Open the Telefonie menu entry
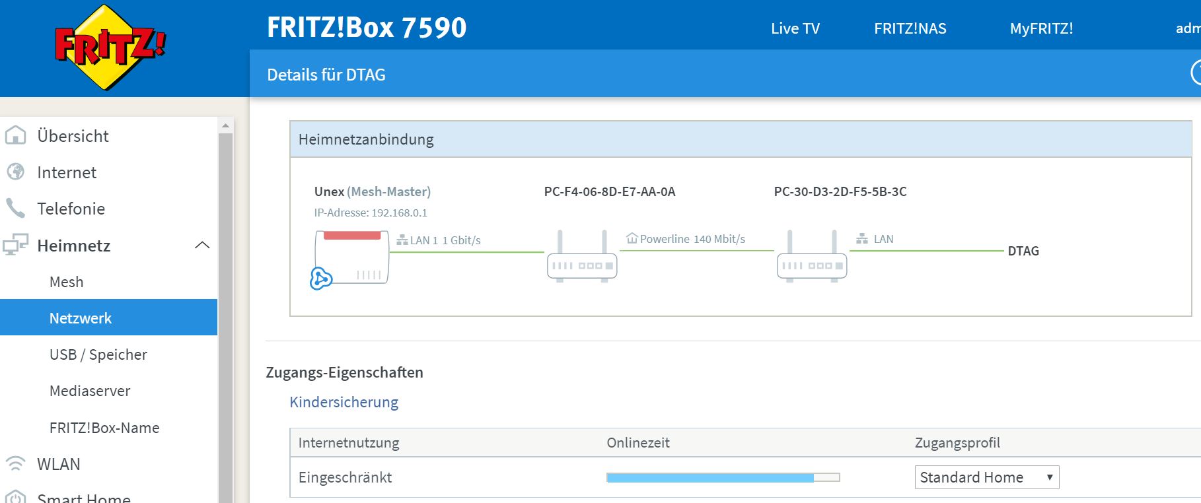The image size is (1201, 503). [71, 209]
